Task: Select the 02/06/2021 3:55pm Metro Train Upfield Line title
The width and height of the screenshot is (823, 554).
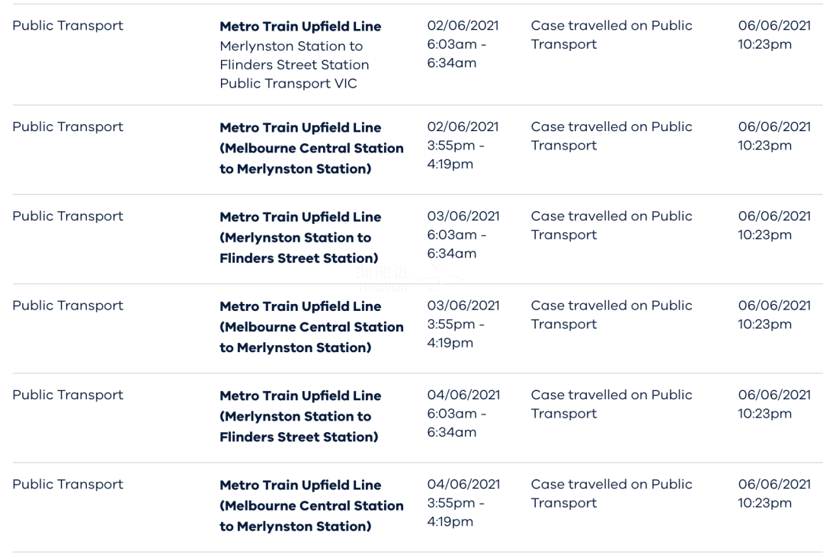Action: point(300,127)
